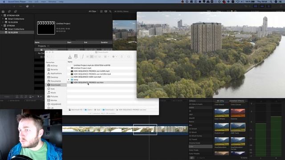The image size is (285, 160).
Task: Open the All Clips filter dropdown
Action: tap(92, 12)
